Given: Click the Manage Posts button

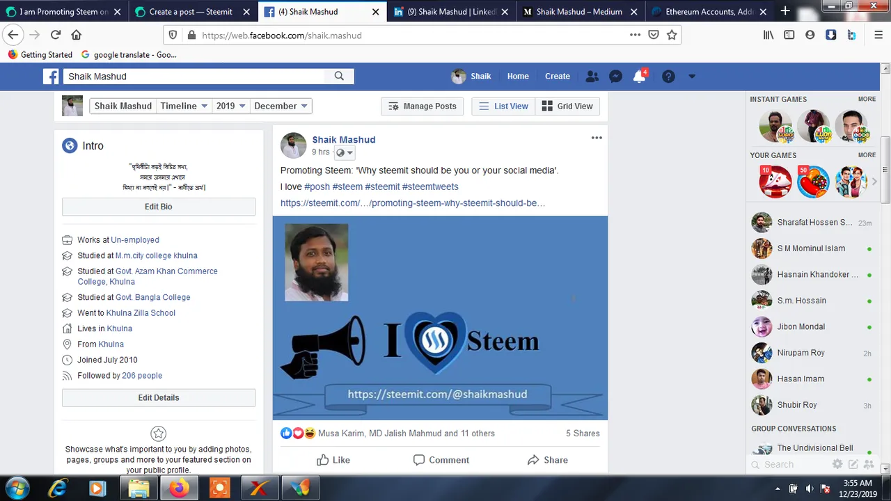Looking at the screenshot, I should point(422,106).
